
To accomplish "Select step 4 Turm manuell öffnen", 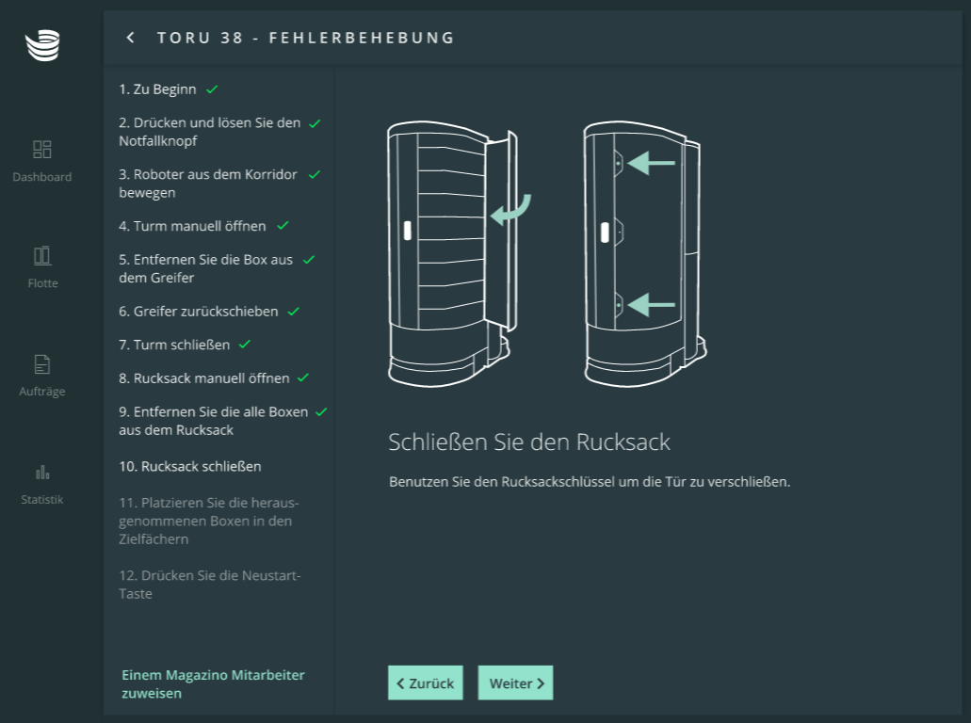I will coord(192,226).
